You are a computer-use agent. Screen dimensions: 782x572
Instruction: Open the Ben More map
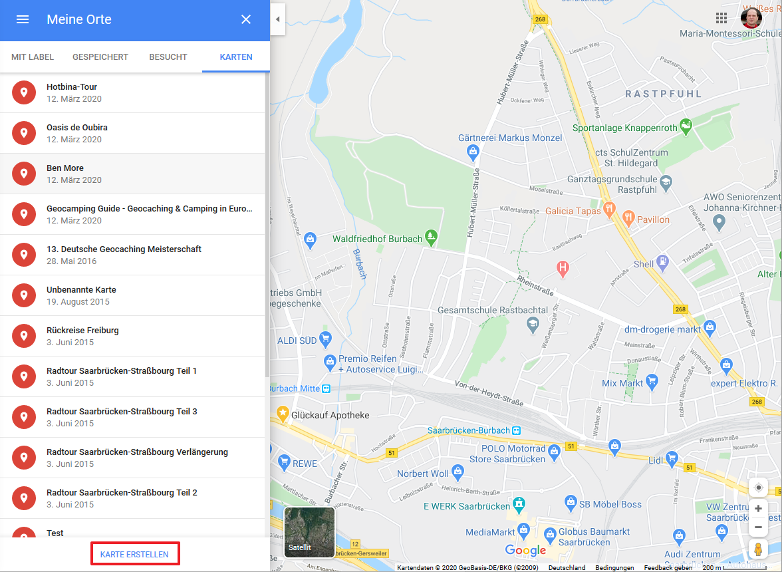coord(132,174)
